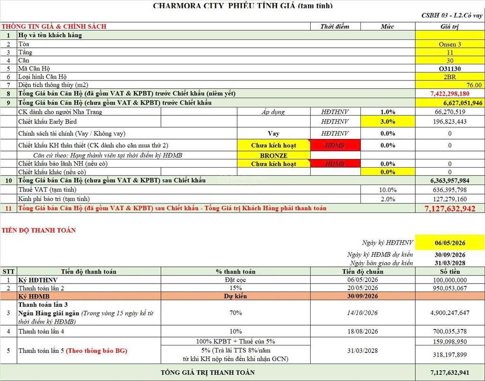485x381 pixels.
Task: Select the bank disbursement amount '4,900,247,647'
Action: (x=450, y=313)
